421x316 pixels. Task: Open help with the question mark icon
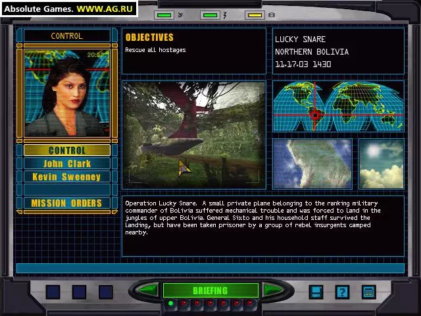point(342,292)
